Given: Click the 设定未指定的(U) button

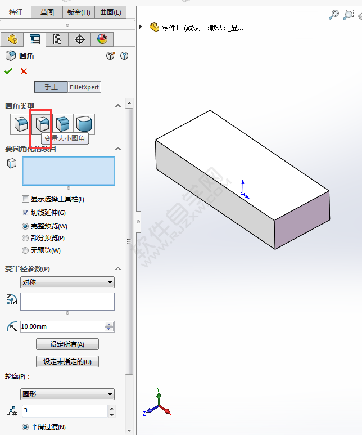Looking at the screenshot, I should [67, 362].
